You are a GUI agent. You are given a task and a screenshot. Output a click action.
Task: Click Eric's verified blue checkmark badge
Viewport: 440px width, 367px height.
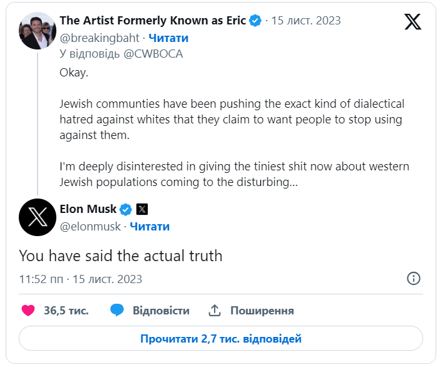point(255,21)
